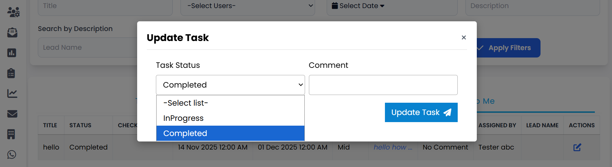Click the Comment text field
612x167 pixels.
[383, 85]
